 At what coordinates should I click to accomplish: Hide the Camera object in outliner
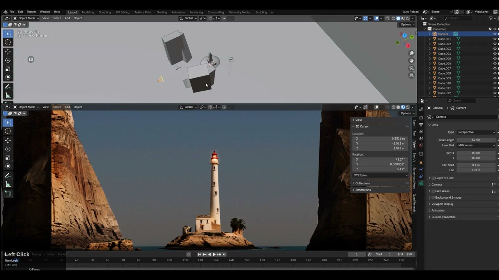[495, 34]
